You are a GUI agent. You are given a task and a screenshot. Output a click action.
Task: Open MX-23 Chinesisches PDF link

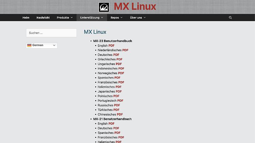click(120, 115)
